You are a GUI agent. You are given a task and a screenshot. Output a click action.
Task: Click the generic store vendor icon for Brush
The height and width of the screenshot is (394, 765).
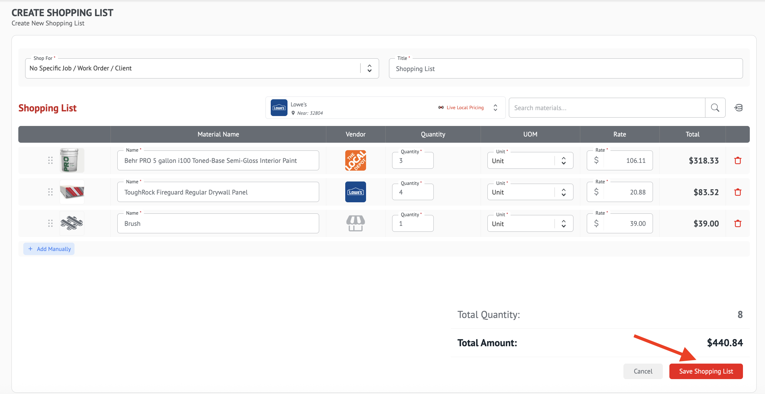pos(355,223)
